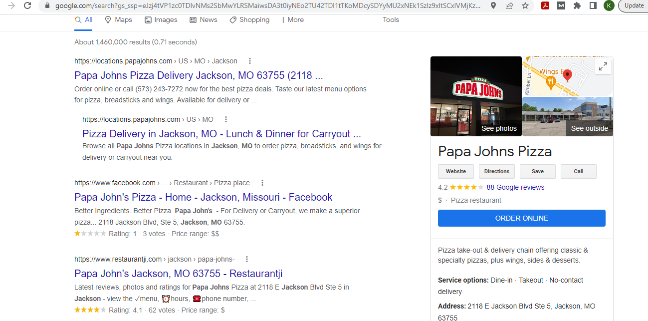Click the Service options label

[x=463, y=280]
